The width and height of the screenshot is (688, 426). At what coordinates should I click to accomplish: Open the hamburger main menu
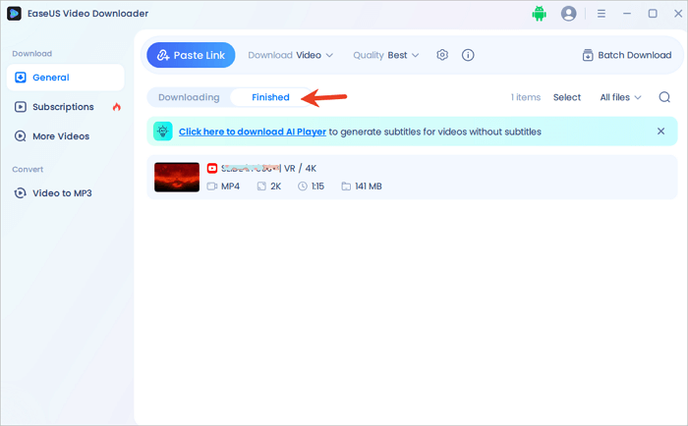[x=598, y=14]
